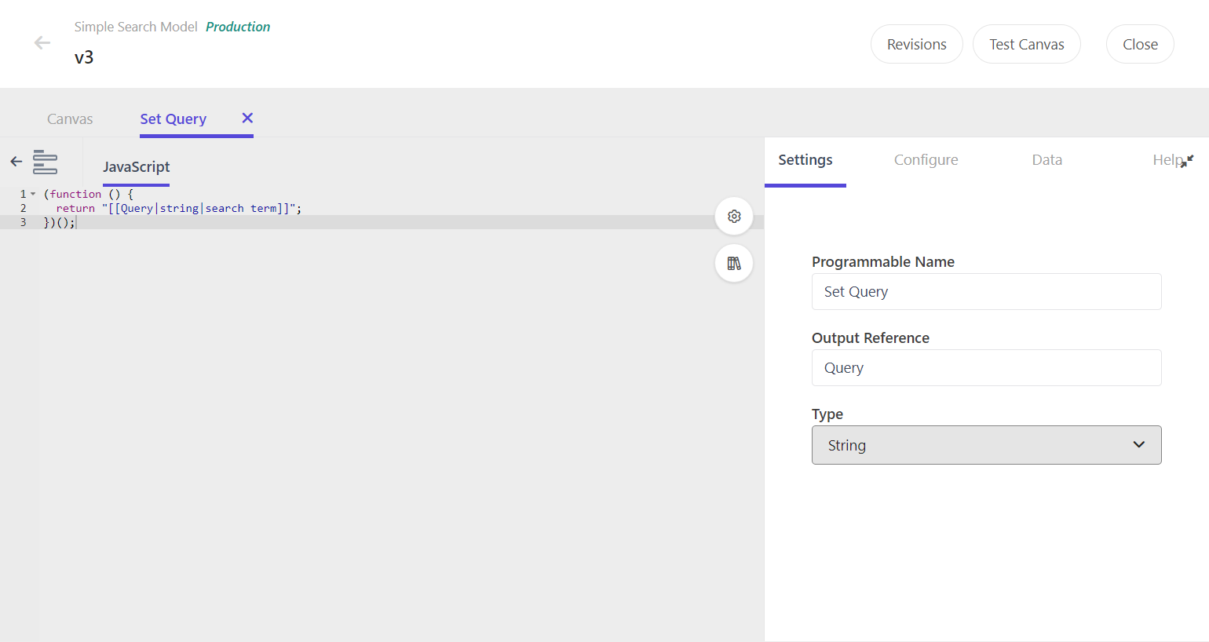1209x642 pixels.
Task: Click the Close button at top right
Action: click(1139, 44)
